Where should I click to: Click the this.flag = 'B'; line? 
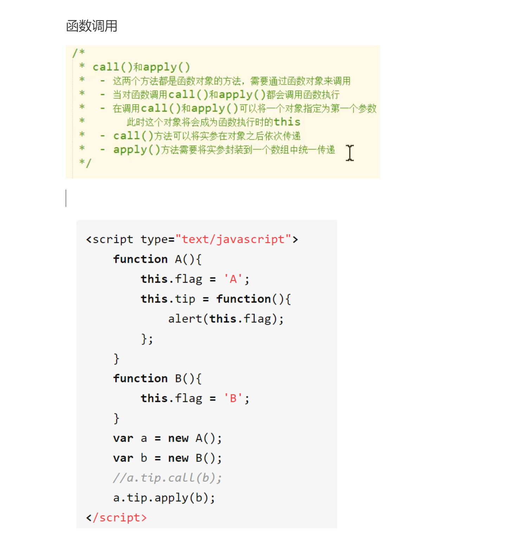(195, 399)
